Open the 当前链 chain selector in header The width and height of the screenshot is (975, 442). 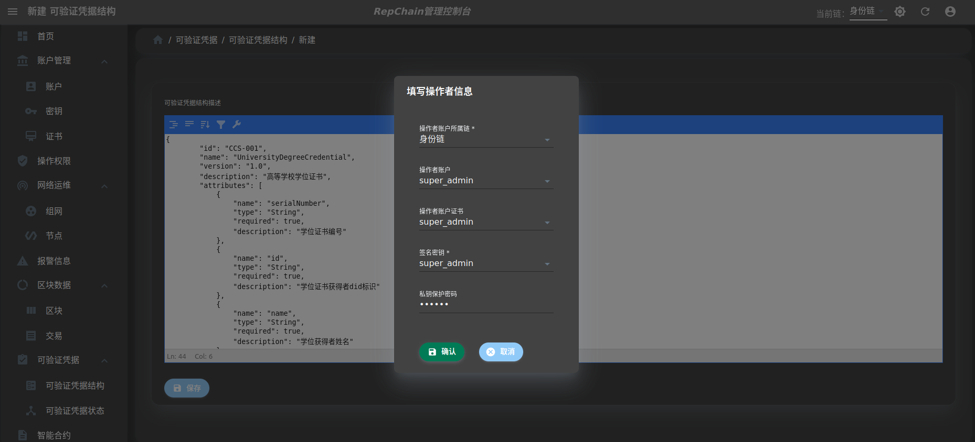coord(868,12)
